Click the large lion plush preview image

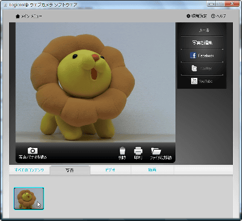[96, 83]
